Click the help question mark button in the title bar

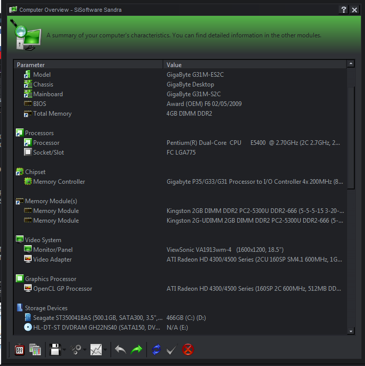click(344, 10)
